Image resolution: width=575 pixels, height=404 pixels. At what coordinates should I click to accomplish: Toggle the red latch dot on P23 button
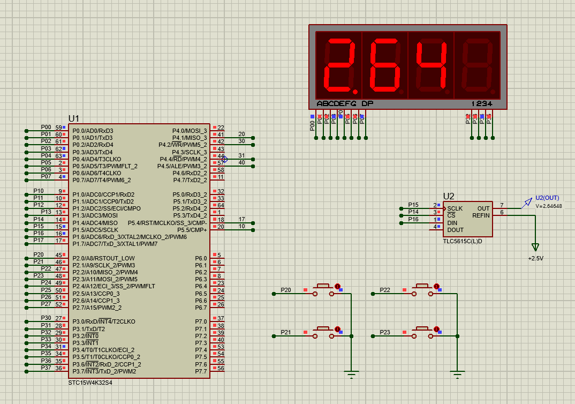(436, 329)
